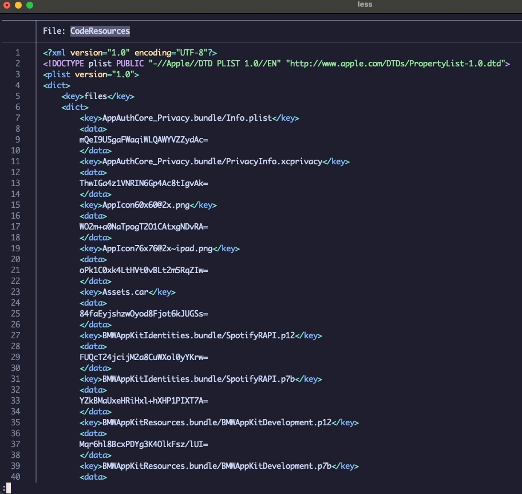Click hash mQeI9U5gaFWaqiWLQAWYVZZydAc= on line 9
This screenshot has width=522, height=494.
point(144,140)
